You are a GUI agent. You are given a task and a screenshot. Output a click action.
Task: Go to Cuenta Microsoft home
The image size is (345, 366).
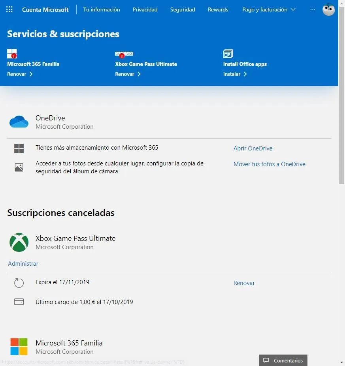[x=45, y=9]
